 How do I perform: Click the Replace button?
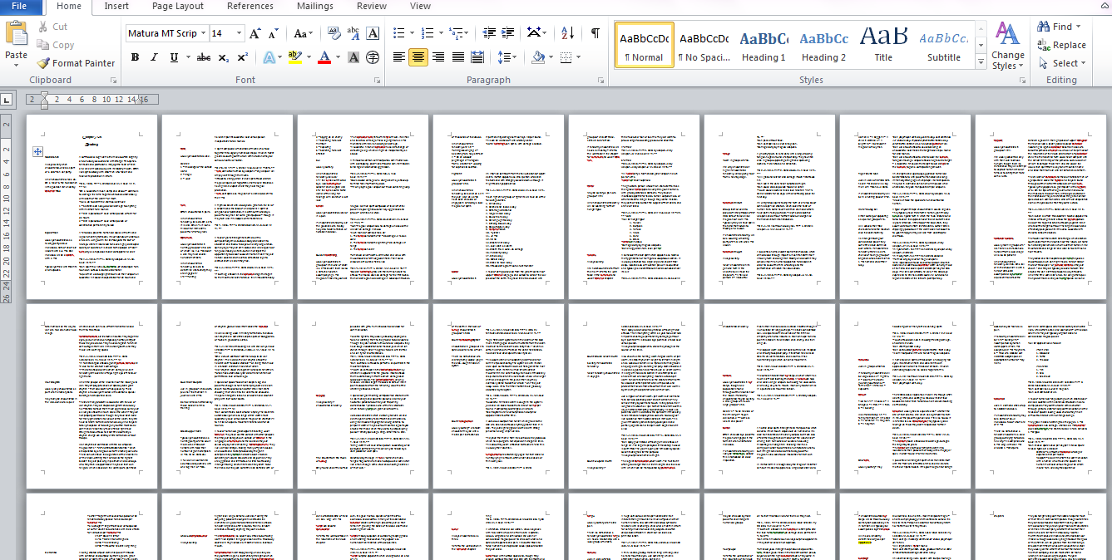coord(1062,45)
